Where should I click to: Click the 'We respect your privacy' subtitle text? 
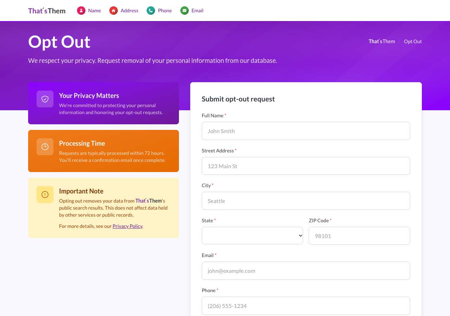(x=153, y=60)
